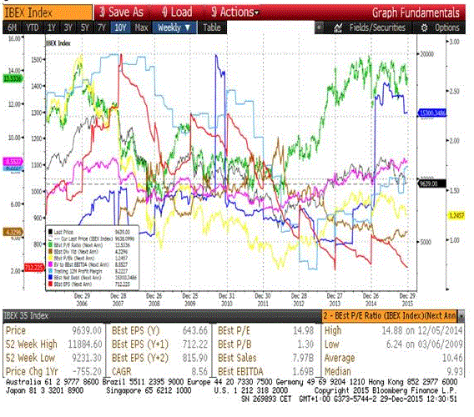Click the magenta EV to BEst EBITDA swatch

coord(50,264)
